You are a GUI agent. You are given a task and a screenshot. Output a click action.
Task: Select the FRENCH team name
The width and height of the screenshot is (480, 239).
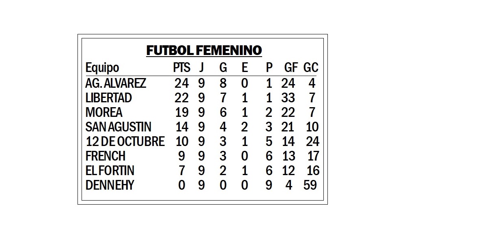click(105, 156)
